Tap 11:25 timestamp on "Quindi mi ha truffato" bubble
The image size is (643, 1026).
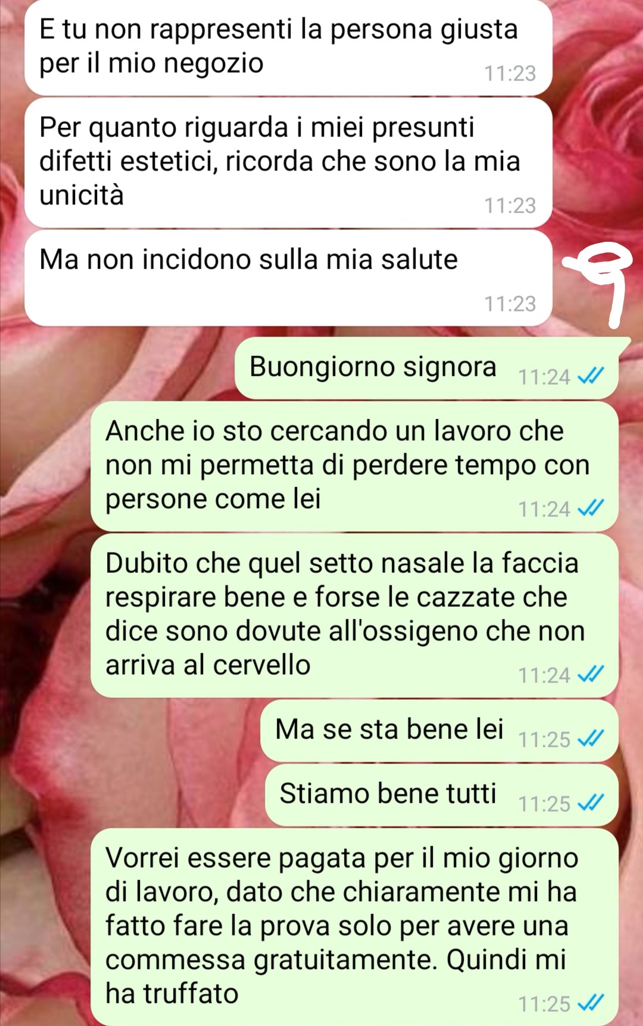click(544, 1004)
